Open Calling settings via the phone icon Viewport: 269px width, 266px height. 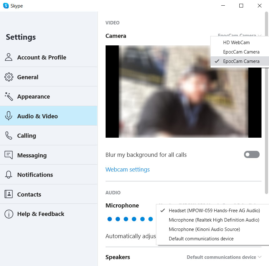8,136
